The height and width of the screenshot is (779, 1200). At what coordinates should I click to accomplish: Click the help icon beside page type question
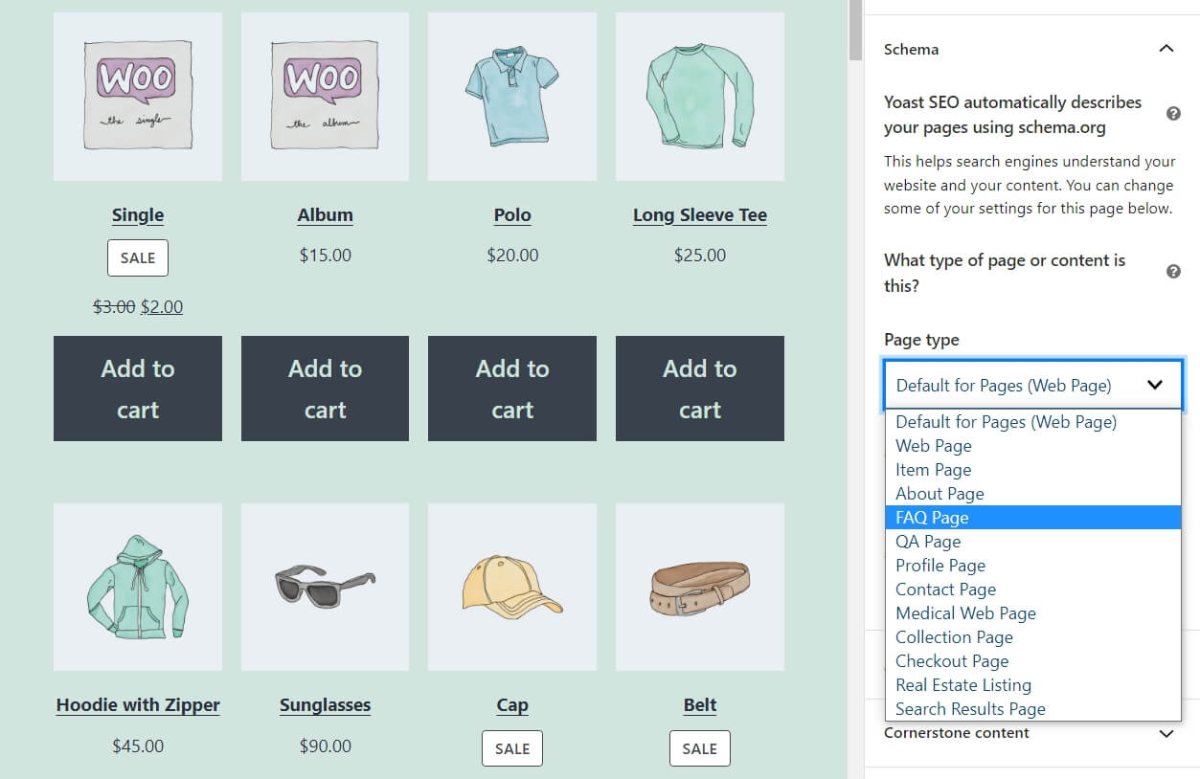coord(1173,272)
